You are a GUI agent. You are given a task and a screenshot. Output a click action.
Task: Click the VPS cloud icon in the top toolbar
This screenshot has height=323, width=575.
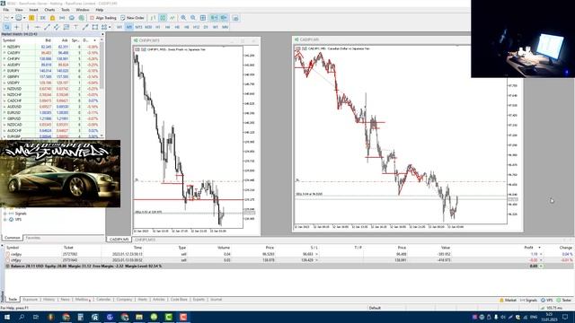pyautogui.click(x=72, y=18)
